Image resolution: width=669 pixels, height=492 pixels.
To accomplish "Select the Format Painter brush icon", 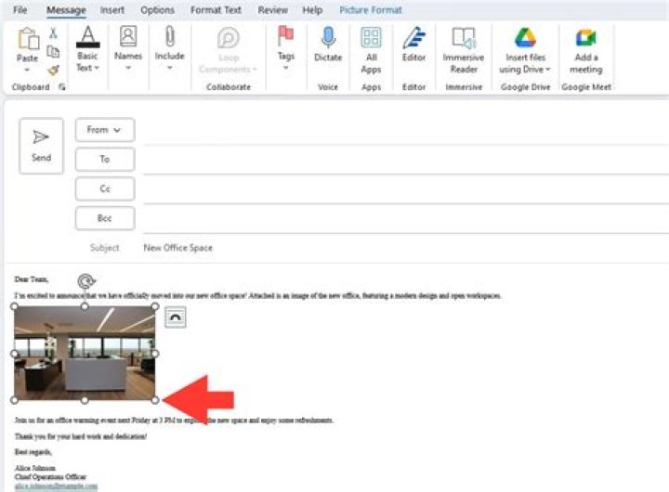I will [x=54, y=69].
